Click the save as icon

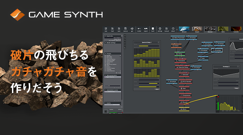point(125,29)
